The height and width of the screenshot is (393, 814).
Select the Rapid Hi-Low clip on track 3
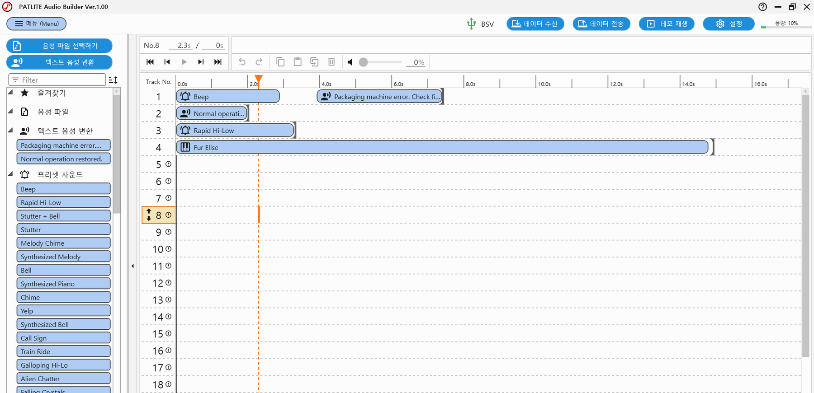click(235, 131)
